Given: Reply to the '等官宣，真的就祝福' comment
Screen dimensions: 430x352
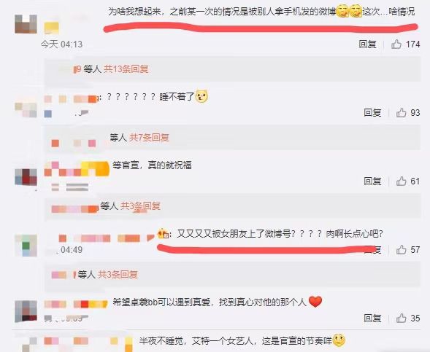Looking at the screenshot, I should [372, 181].
